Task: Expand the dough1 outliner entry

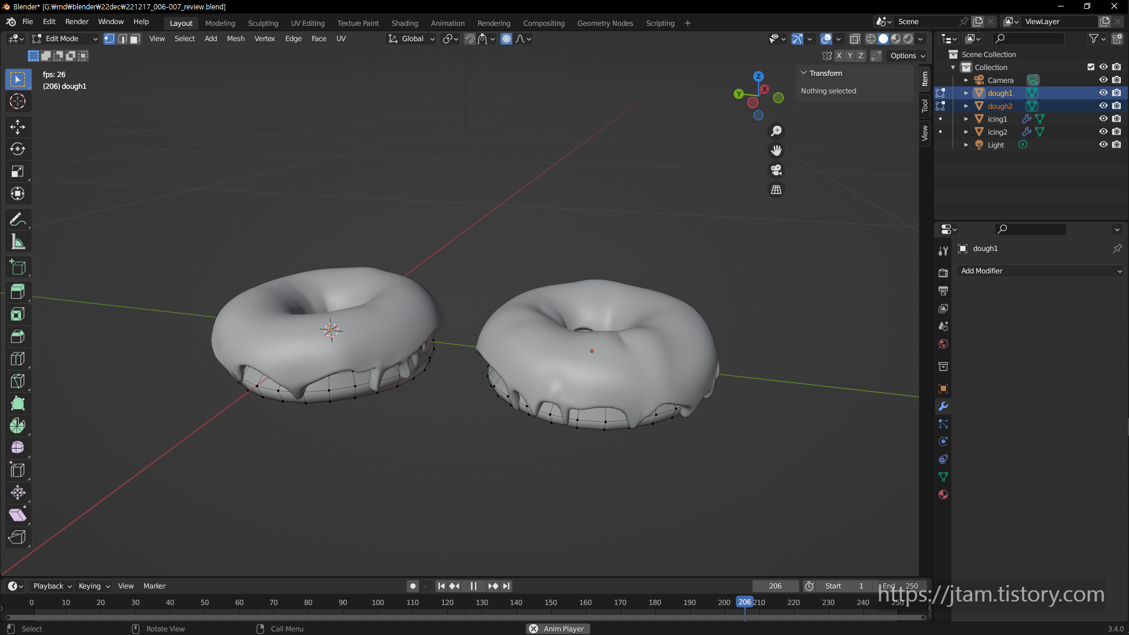Action: coord(966,93)
